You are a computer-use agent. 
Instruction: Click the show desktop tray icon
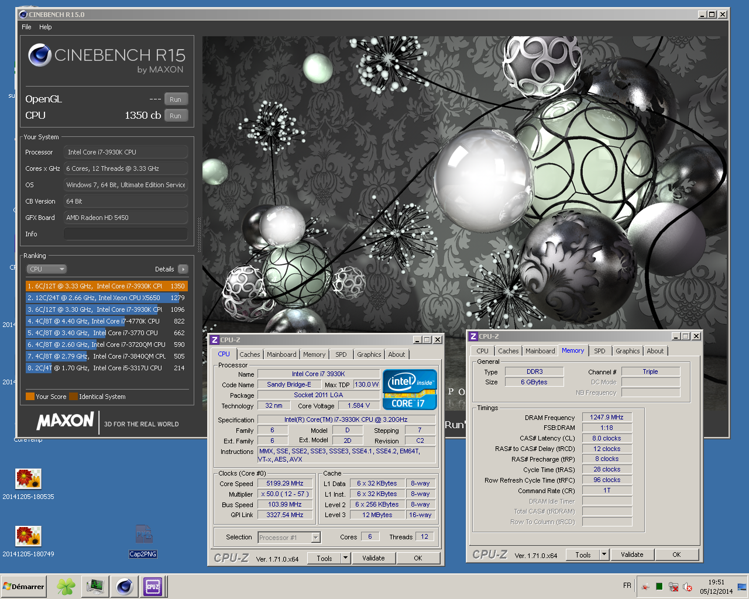742,587
